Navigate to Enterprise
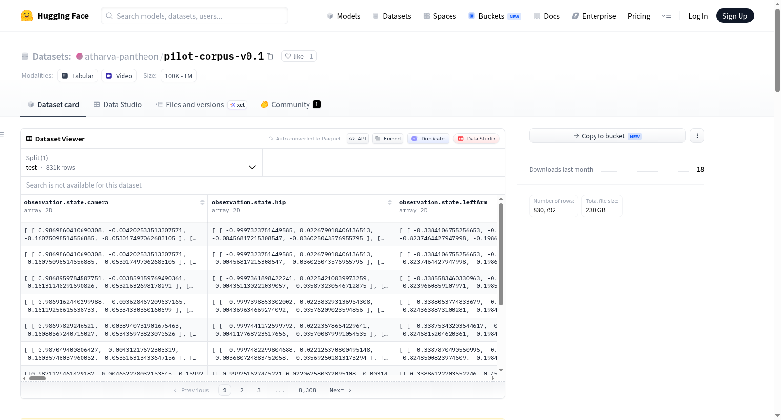This screenshot has width=781, height=420. pyautogui.click(x=594, y=16)
